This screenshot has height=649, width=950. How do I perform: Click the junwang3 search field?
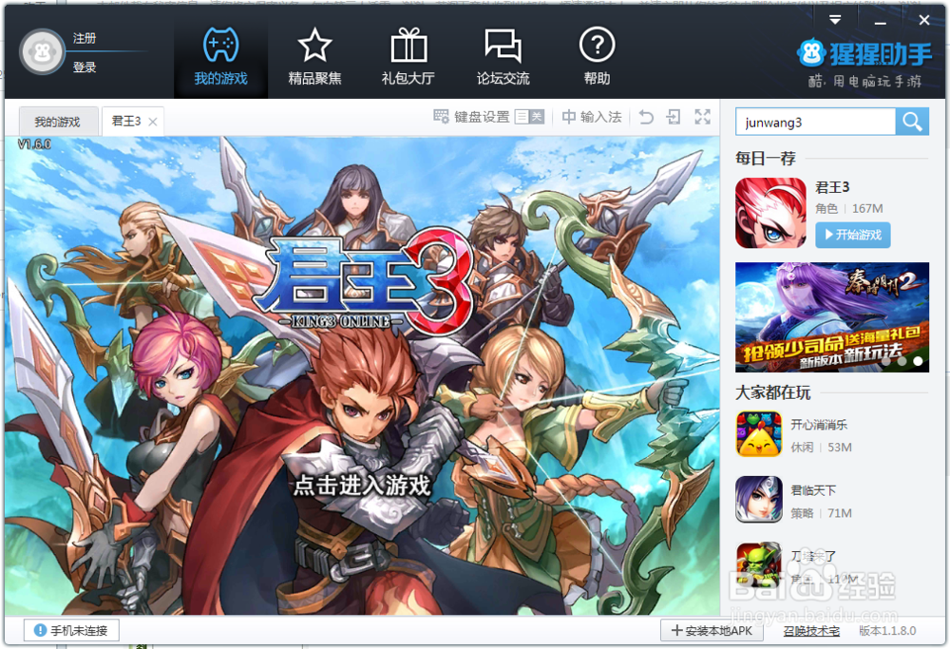[815, 122]
